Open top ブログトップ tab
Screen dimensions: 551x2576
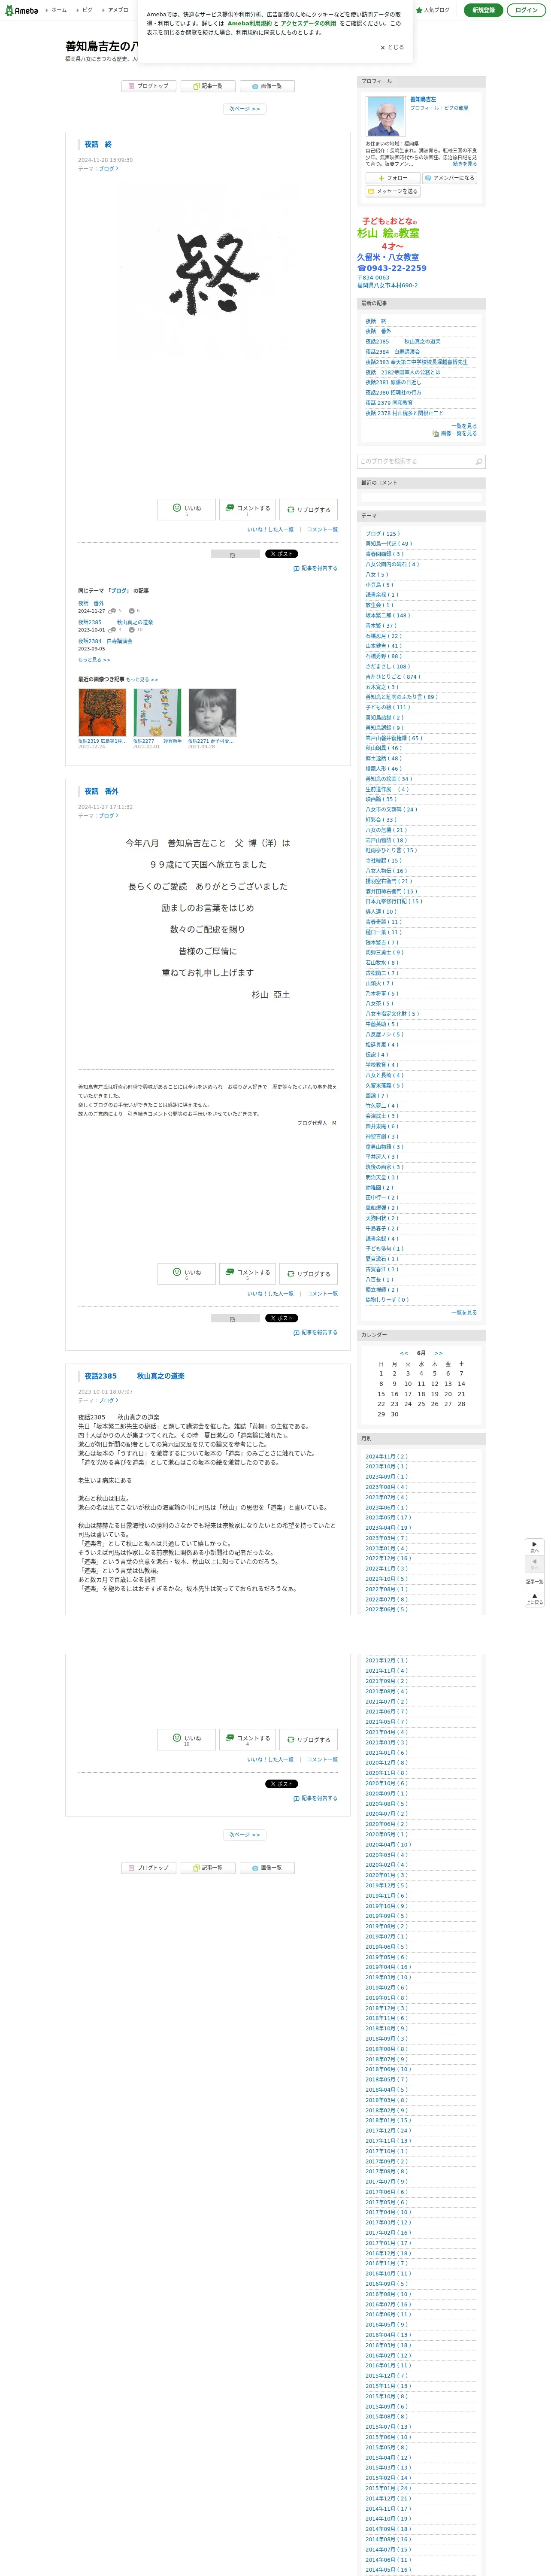click(149, 86)
